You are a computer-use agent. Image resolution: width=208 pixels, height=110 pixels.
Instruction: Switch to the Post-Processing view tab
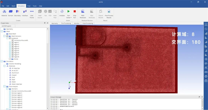(x=88, y=23)
